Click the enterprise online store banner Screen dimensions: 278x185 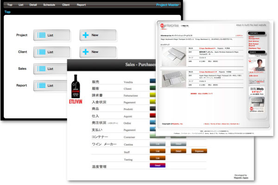pyautogui.click(x=257, y=105)
